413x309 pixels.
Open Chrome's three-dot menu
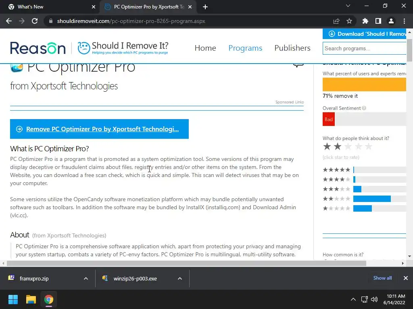point(404,21)
